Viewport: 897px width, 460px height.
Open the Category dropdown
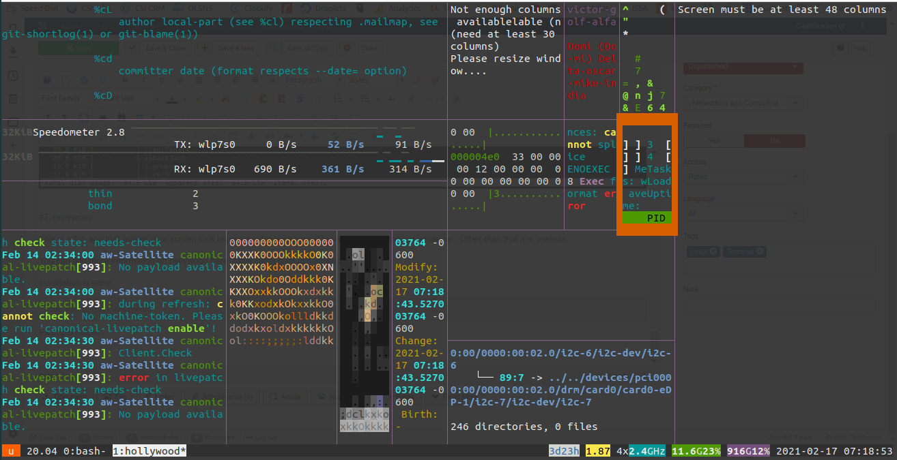(743, 104)
